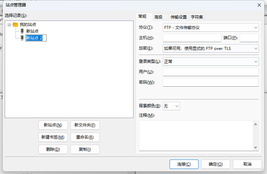This screenshot has height=174, width=267.
Task: Focus the 用户 username field
Action: 210,72
